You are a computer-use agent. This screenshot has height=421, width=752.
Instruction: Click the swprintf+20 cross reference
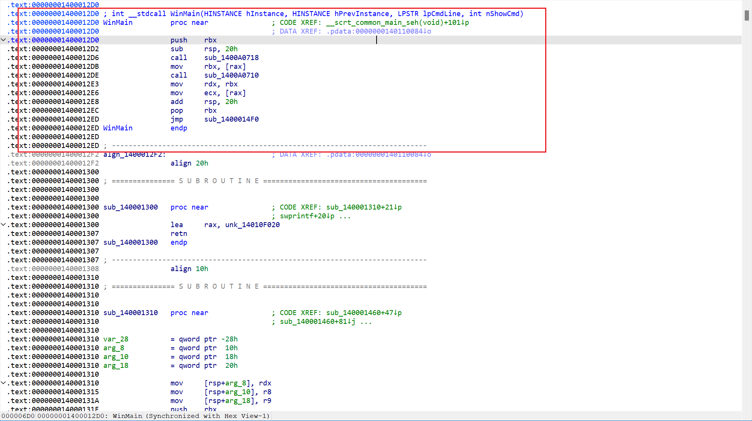point(307,216)
